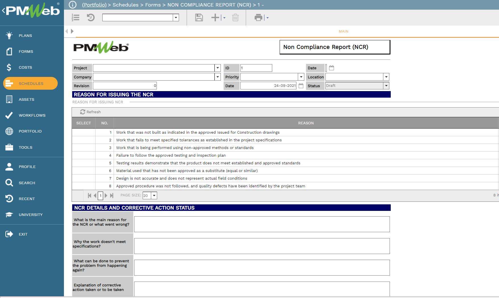This screenshot has height=298, width=499.
Task: Delete the record with the trash icon
Action: (235, 18)
